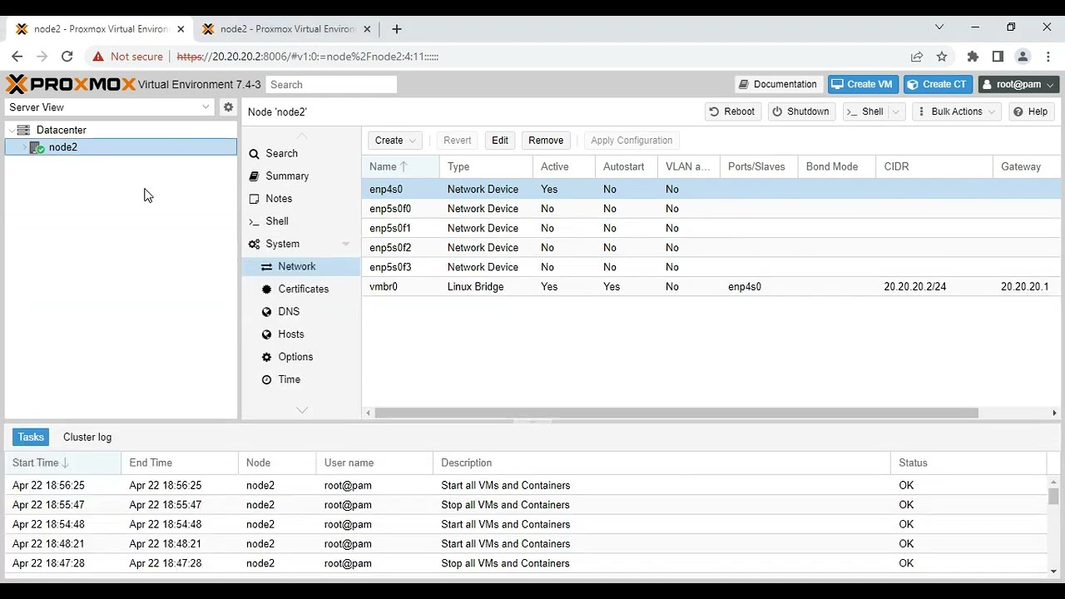Open the Certificates menu item
The height and width of the screenshot is (599, 1065).
tap(301, 289)
